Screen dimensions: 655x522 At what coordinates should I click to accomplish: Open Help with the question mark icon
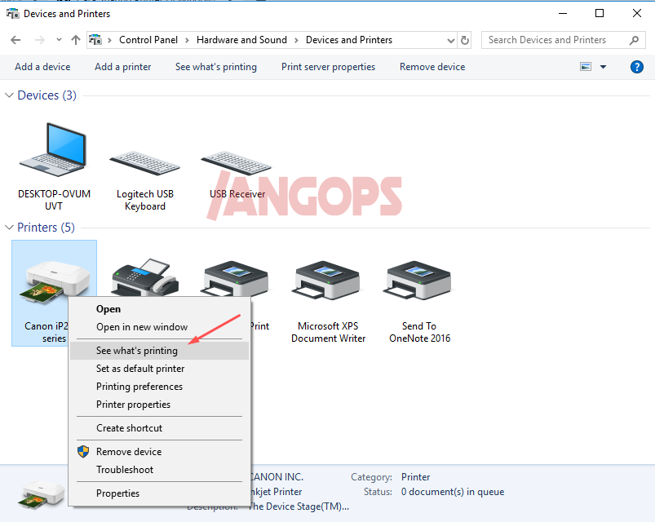pyautogui.click(x=636, y=67)
